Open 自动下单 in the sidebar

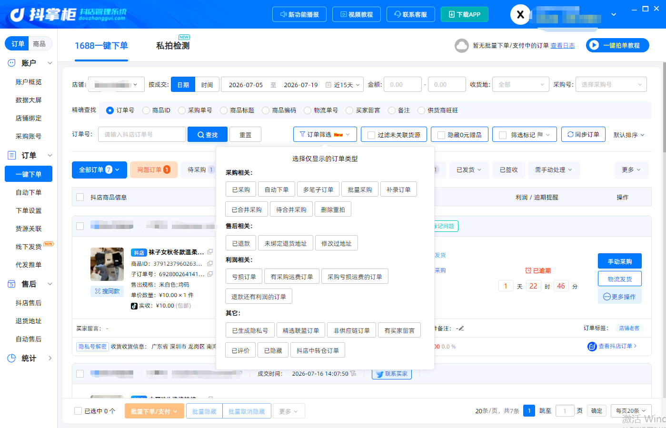tap(29, 192)
